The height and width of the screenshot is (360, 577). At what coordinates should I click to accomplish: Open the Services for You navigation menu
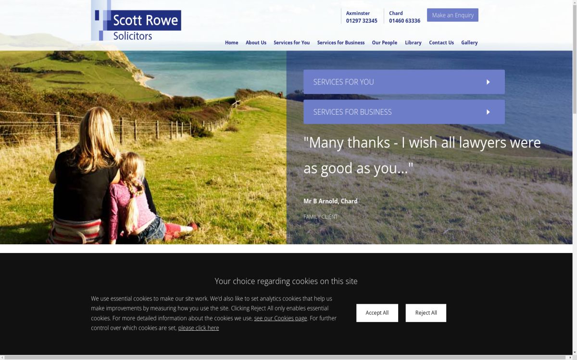pos(291,42)
